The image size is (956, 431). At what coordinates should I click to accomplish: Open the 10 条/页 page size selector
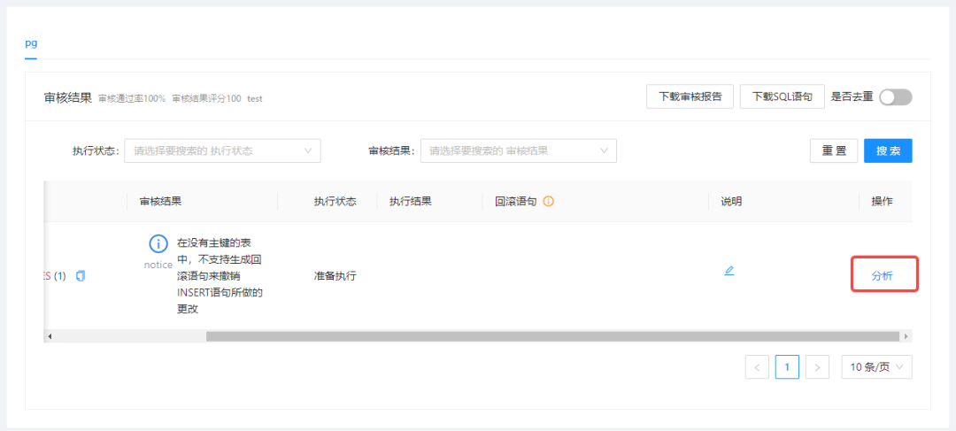click(x=876, y=367)
